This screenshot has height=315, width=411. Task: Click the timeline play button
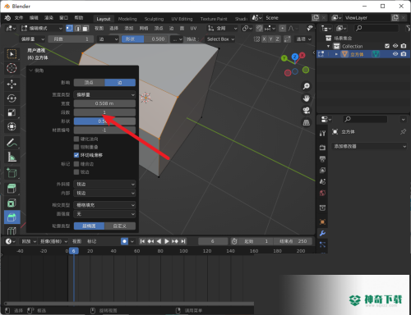(x=167, y=241)
